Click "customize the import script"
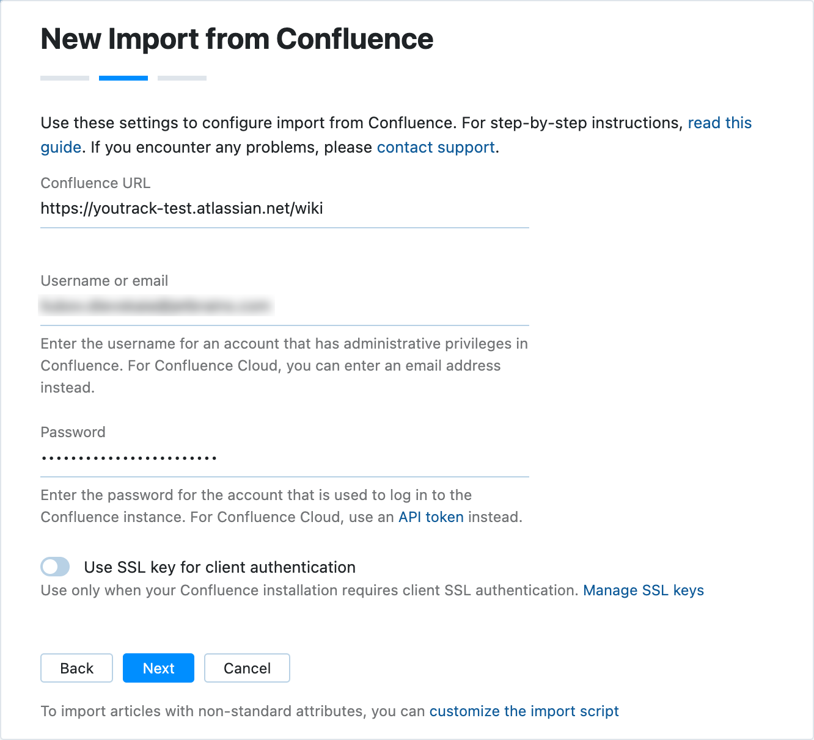Viewport: 814px width, 740px height. point(524,711)
